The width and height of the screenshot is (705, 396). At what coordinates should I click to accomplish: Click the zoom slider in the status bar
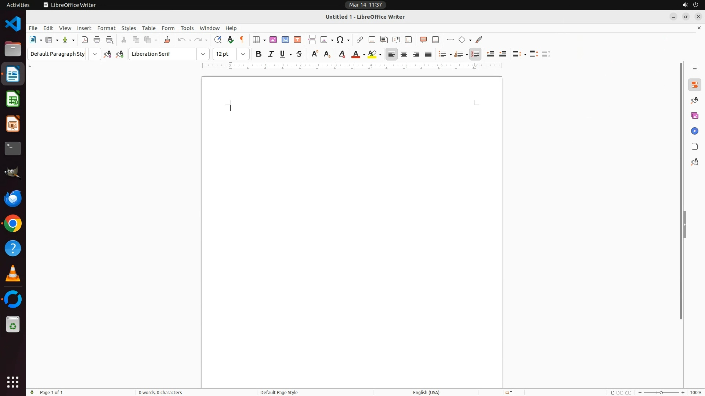coord(661,392)
